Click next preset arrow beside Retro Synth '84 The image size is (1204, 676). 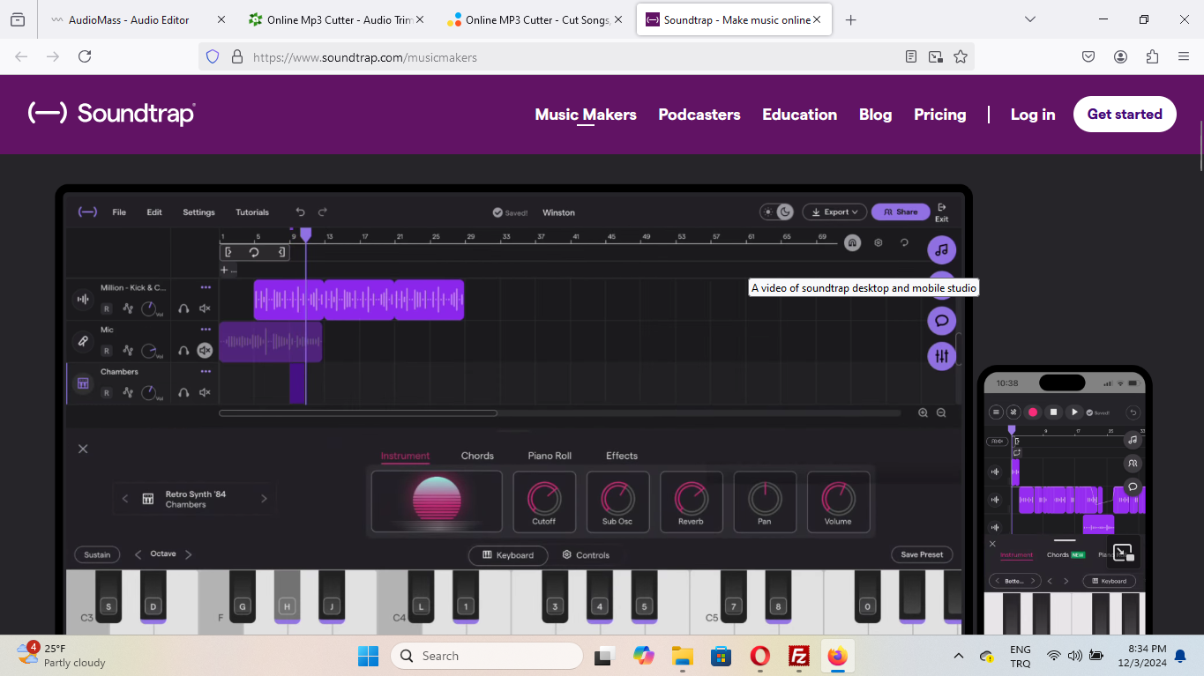click(x=264, y=499)
